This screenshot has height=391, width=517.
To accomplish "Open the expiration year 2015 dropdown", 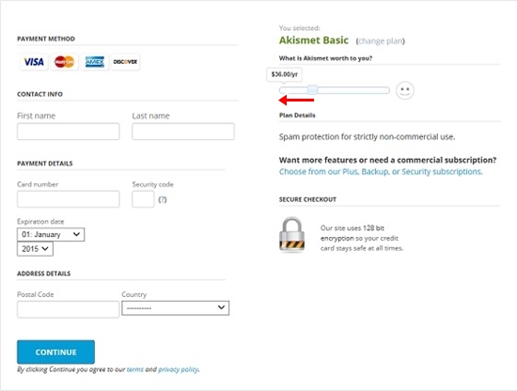I will (35, 249).
